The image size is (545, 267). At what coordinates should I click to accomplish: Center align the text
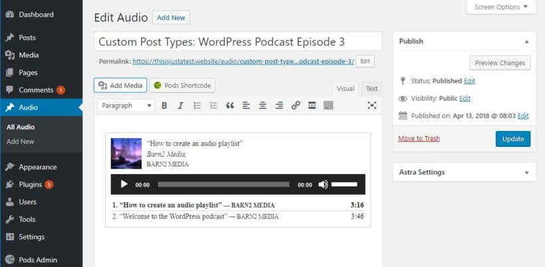[263, 106]
